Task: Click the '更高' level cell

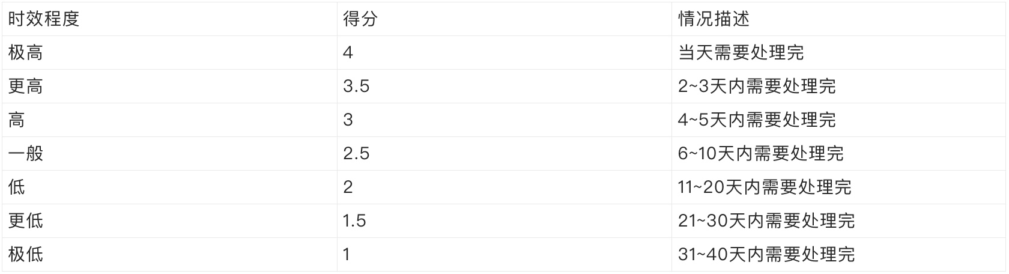Action: coord(25,87)
